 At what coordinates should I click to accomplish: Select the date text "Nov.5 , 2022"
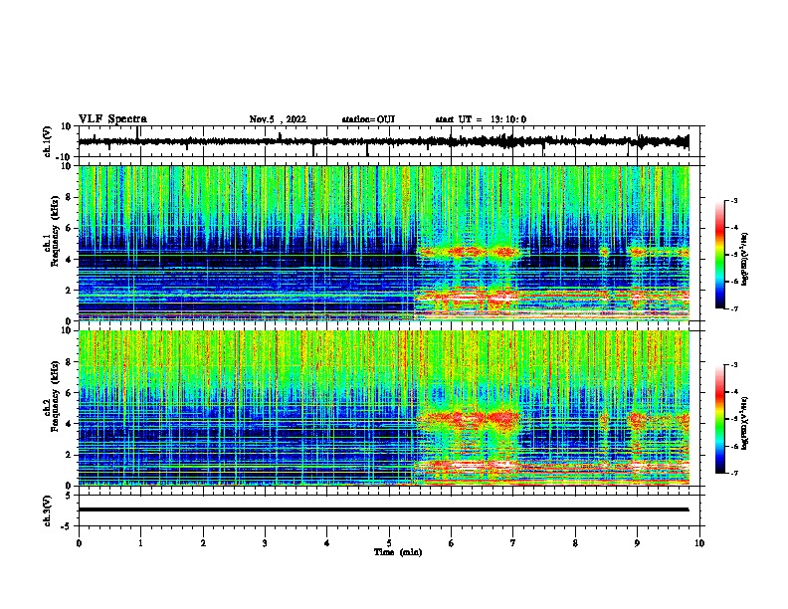[x=278, y=119]
